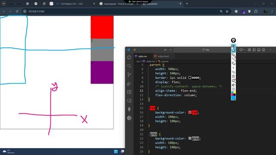Go back in VS Code editor history
Screen dimensions: 276x155
pyautogui.click(x=165, y=50)
